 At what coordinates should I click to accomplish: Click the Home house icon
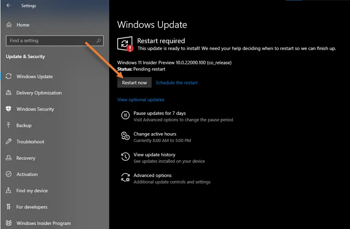click(x=9, y=25)
